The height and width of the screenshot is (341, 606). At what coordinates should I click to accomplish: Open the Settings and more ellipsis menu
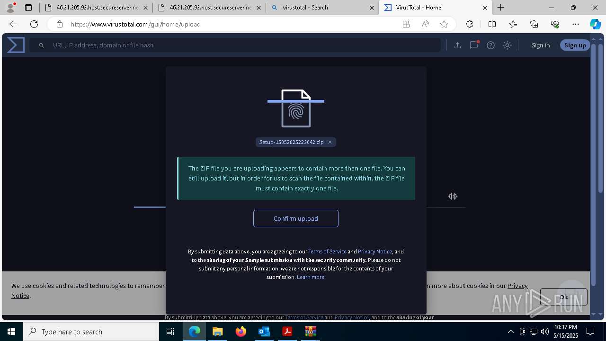576,24
